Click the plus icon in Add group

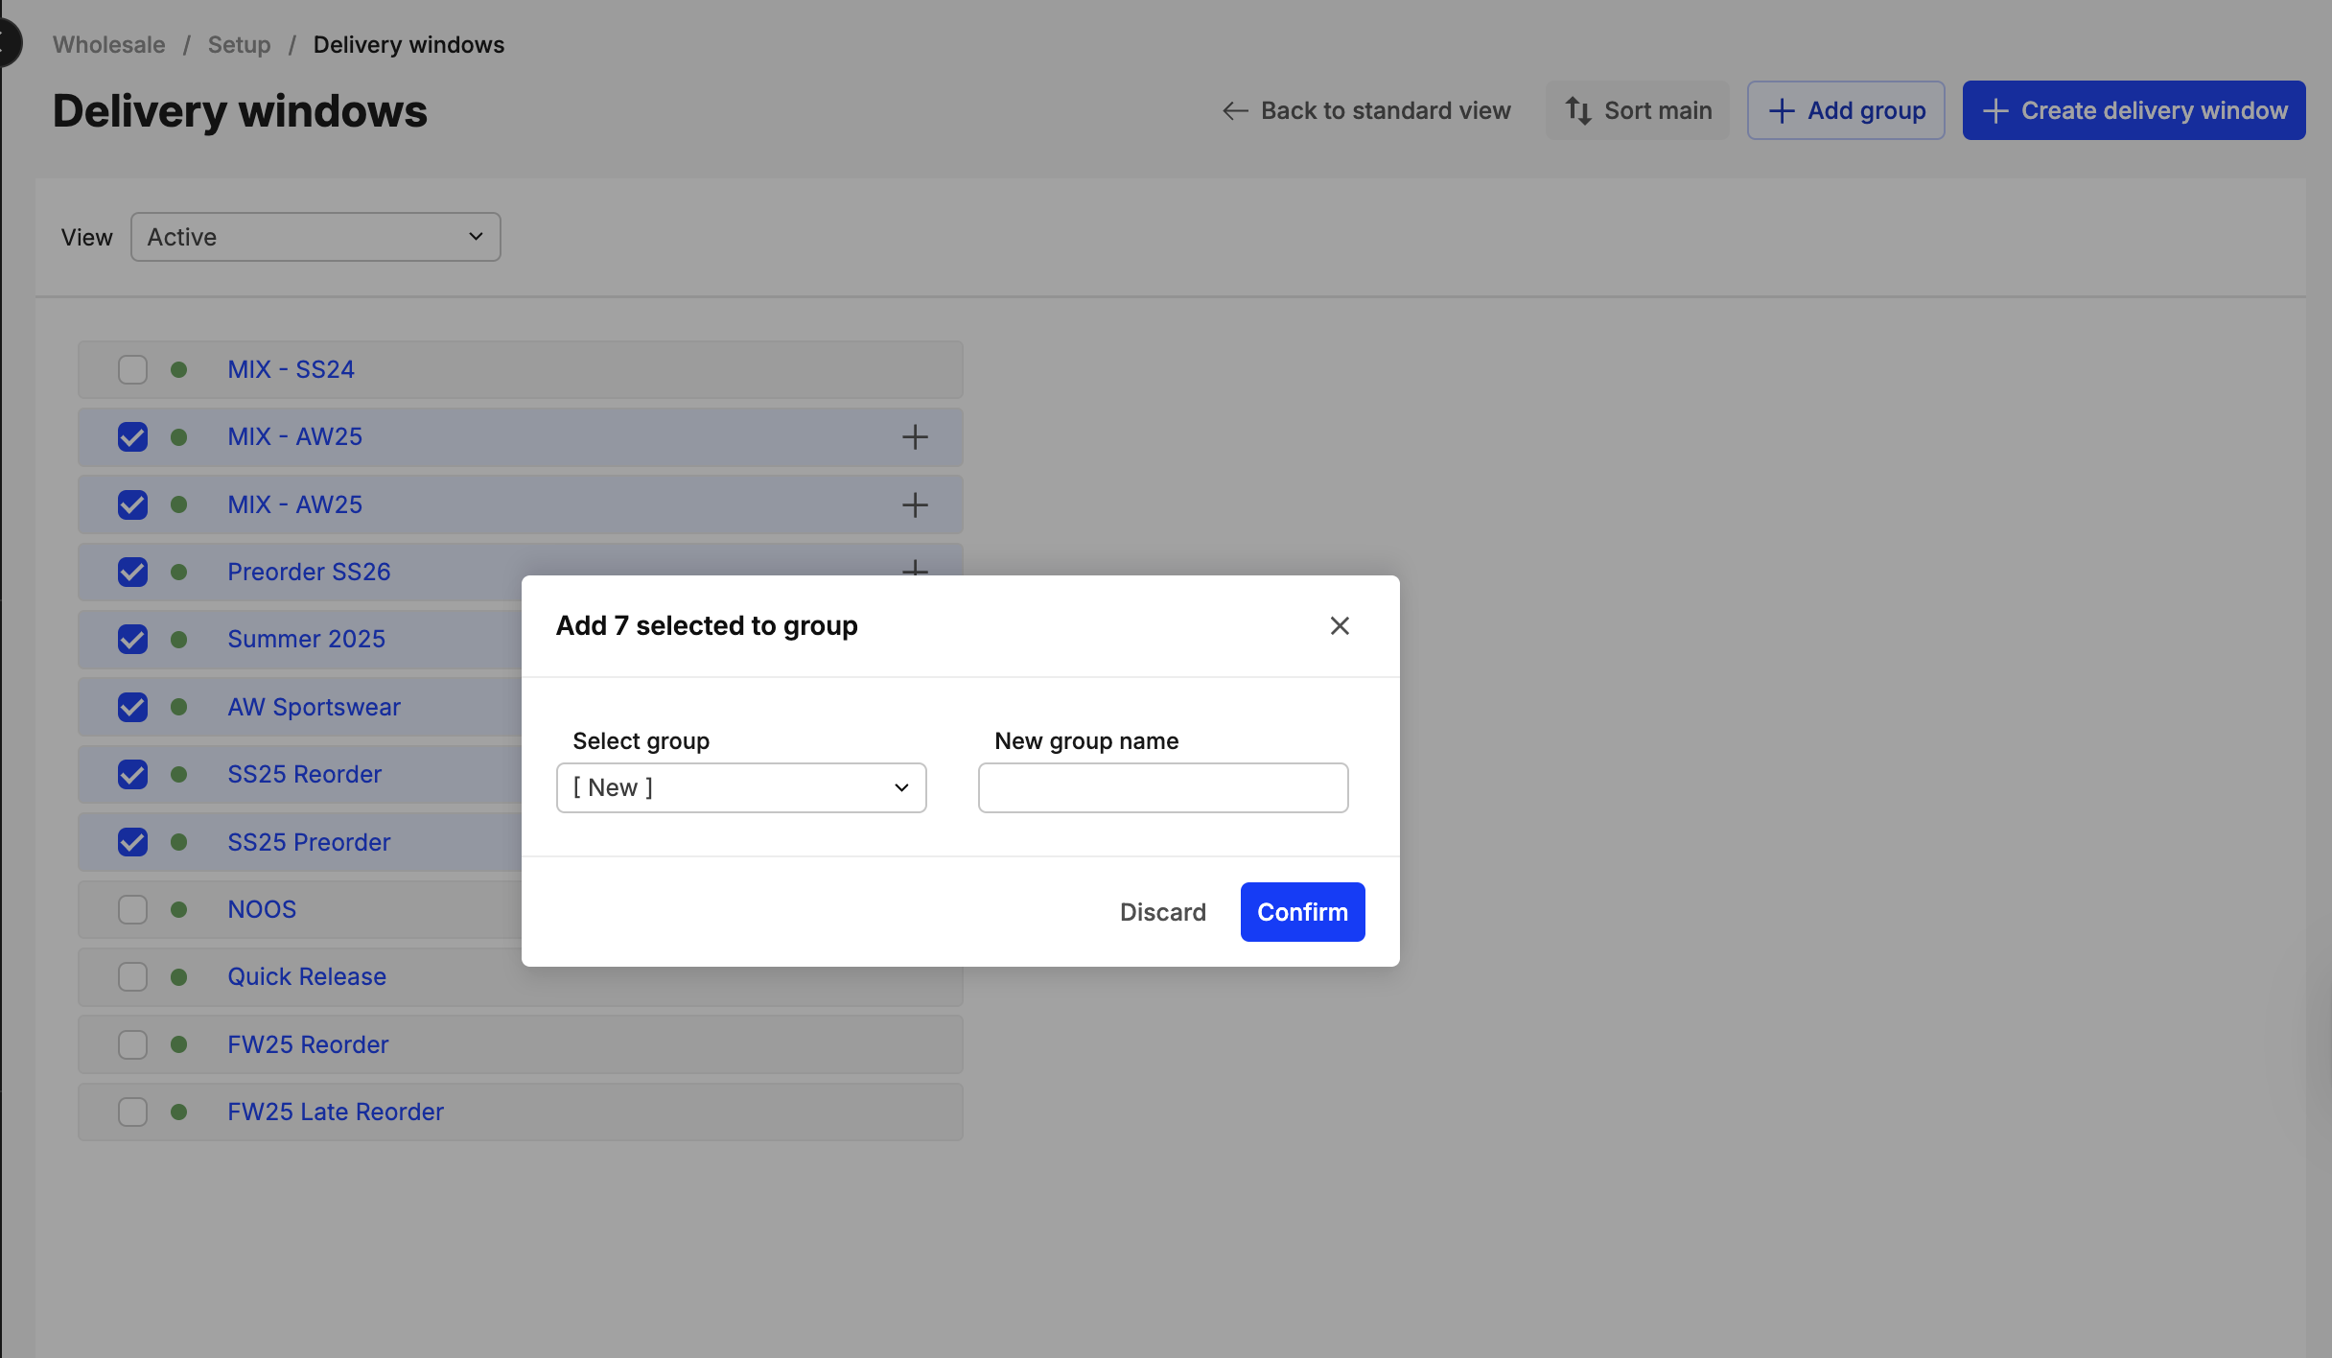[x=1781, y=111]
